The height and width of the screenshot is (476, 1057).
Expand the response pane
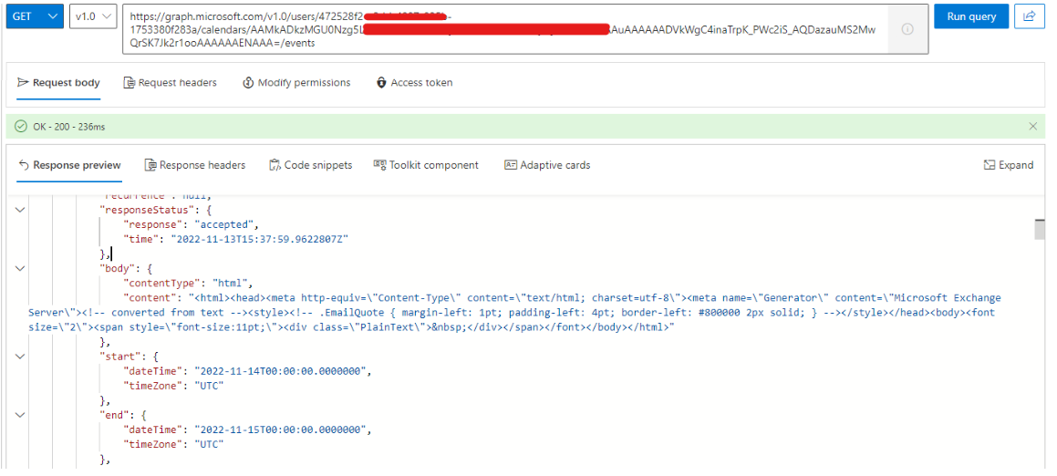click(1009, 165)
